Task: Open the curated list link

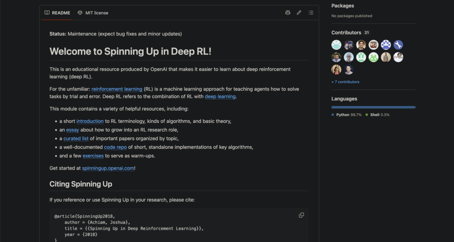Action: pyautogui.click(x=76, y=138)
